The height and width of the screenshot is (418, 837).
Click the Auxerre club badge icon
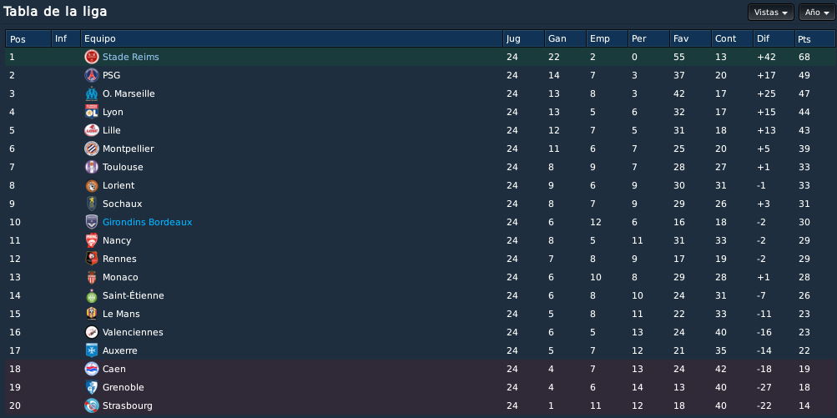[92, 350]
